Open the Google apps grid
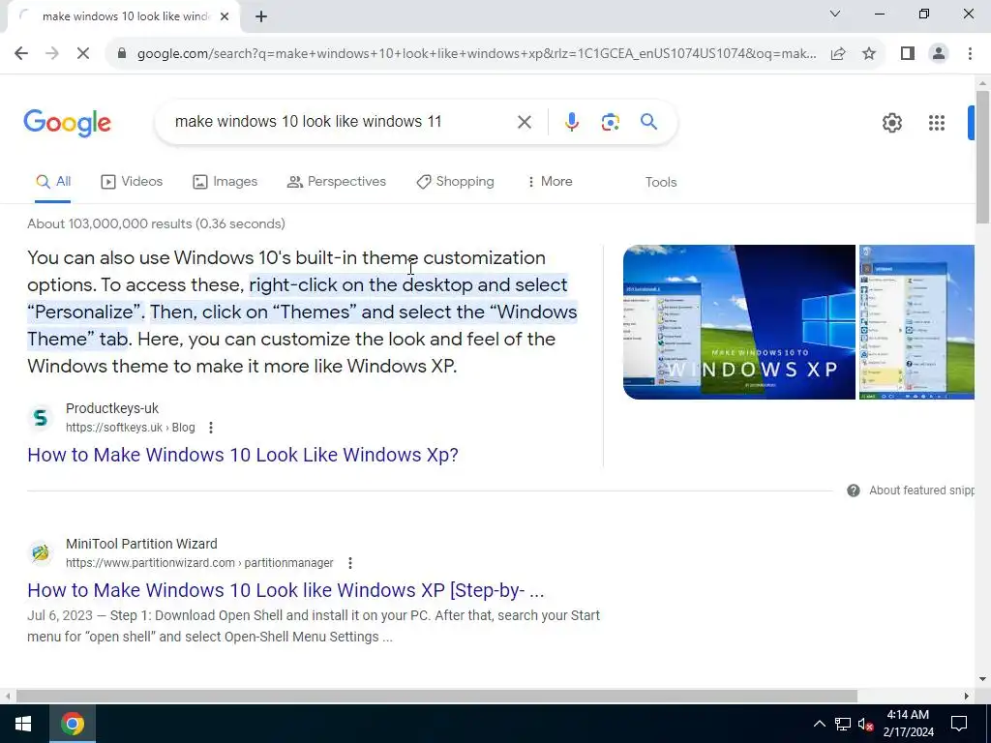The image size is (991, 743). [937, 123]
